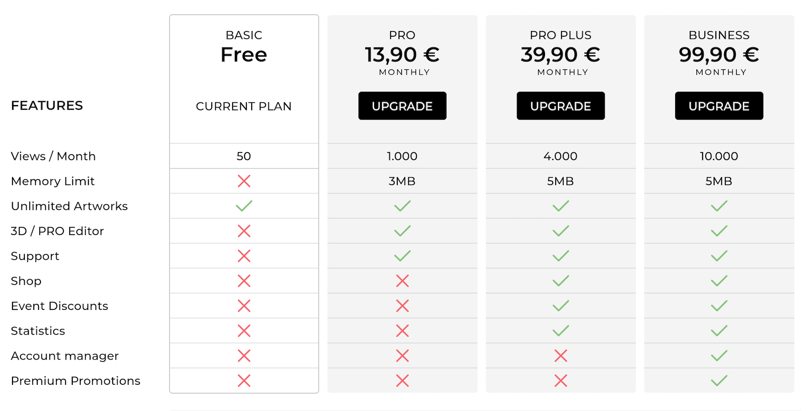806x411 pixels.
Task: Click the green check for BASIC Unlimited Artworks
Action: [244, 206]
